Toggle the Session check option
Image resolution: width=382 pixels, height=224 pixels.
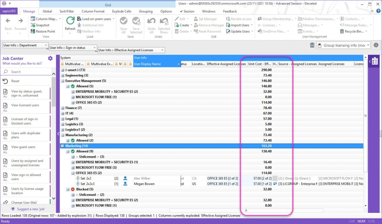pos(187,11)
